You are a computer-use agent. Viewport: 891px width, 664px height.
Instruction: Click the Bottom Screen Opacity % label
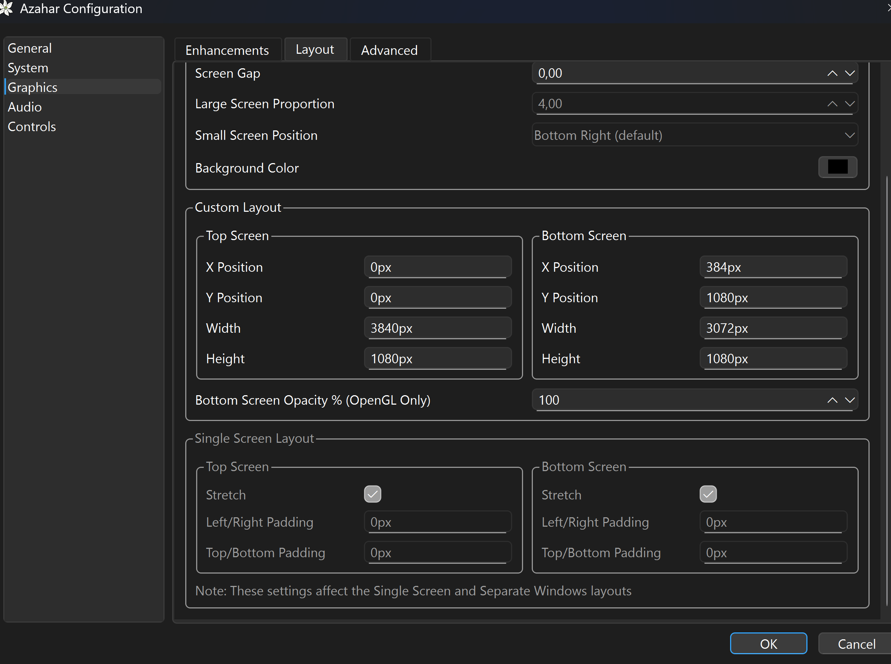coord(313,400)
